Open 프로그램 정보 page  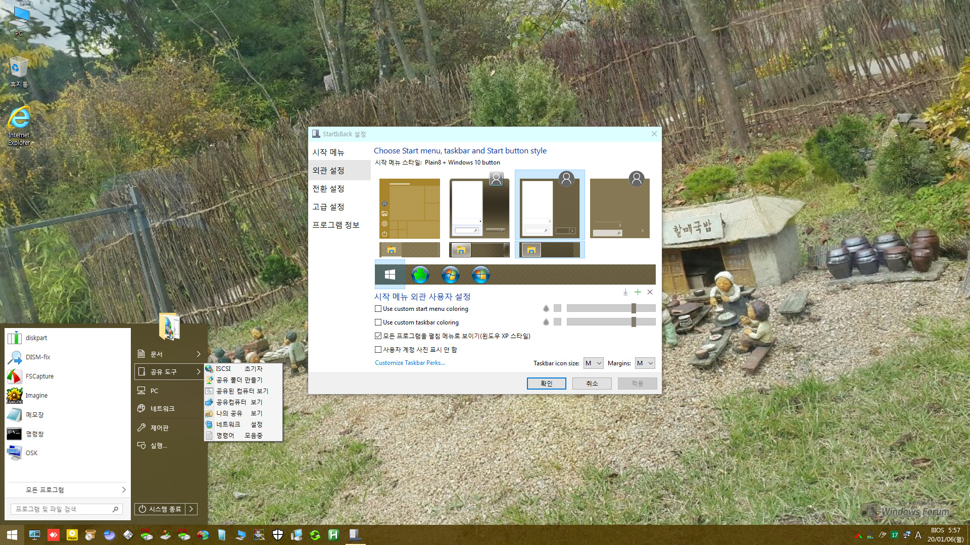(339, 225)
